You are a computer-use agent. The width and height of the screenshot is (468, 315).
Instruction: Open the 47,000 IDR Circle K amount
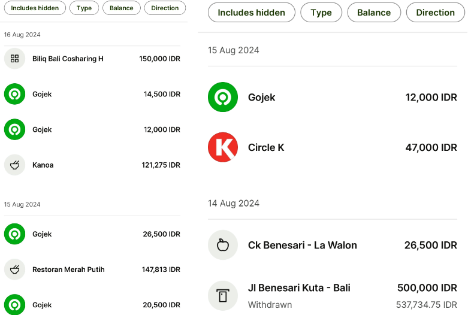pos(431,147)
